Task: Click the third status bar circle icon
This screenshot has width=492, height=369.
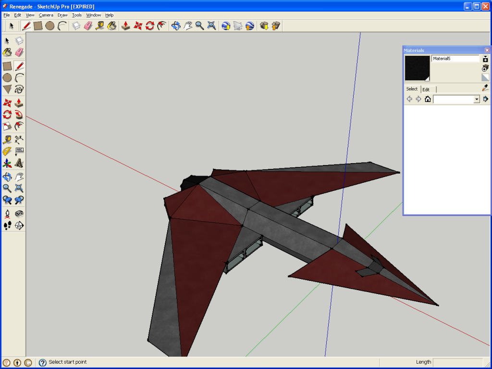Action: [x=28, y=362]
